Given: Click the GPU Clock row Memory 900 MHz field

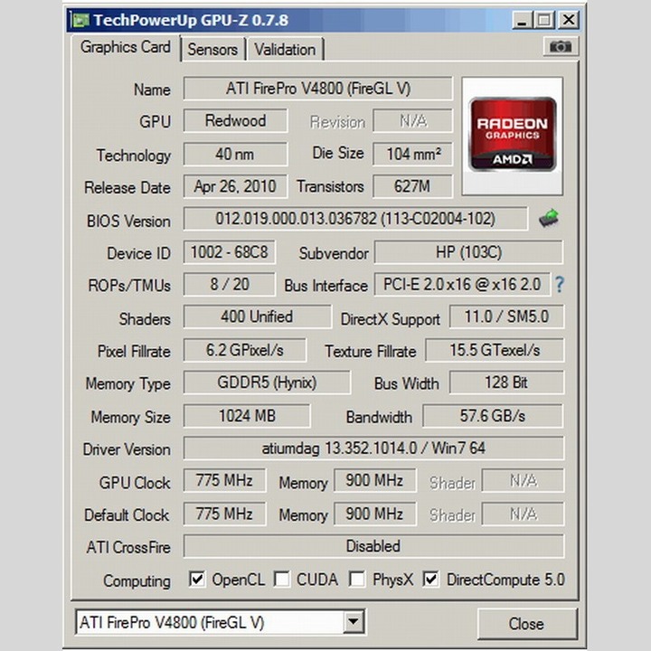Looking at the screenshot, I should (375, 480).
